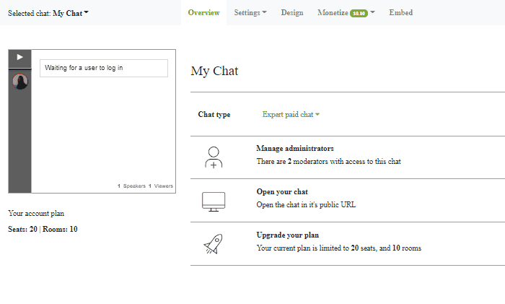Change chat type via 'Expert paid chat' dropdown
The image size is (505, 304).
291,114
